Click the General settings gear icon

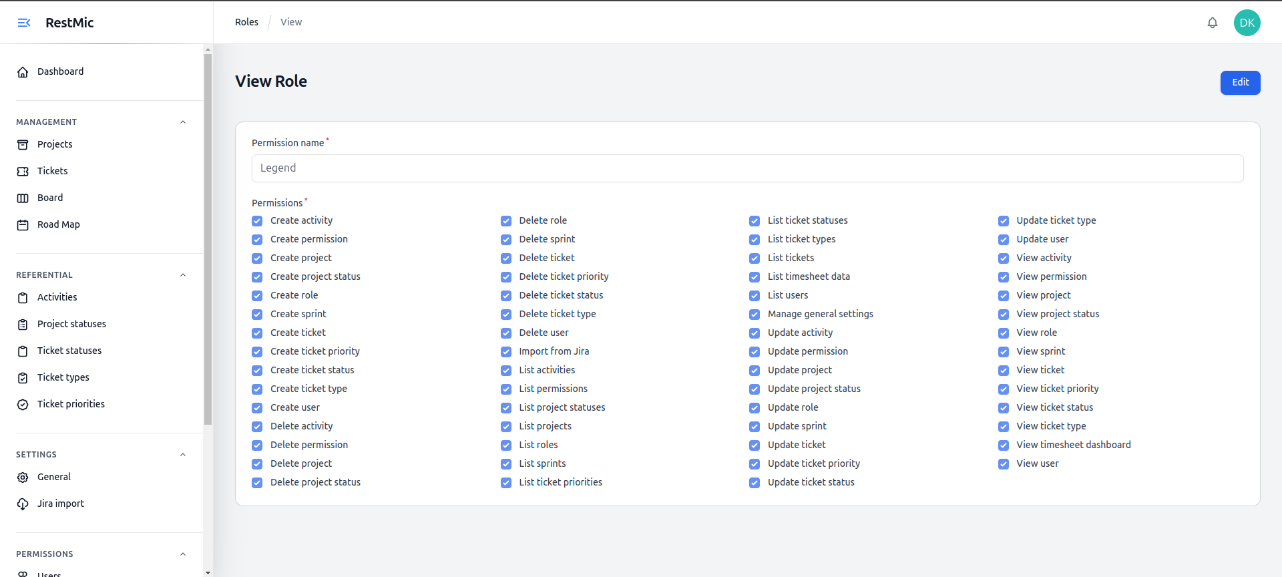coord(23,477)
